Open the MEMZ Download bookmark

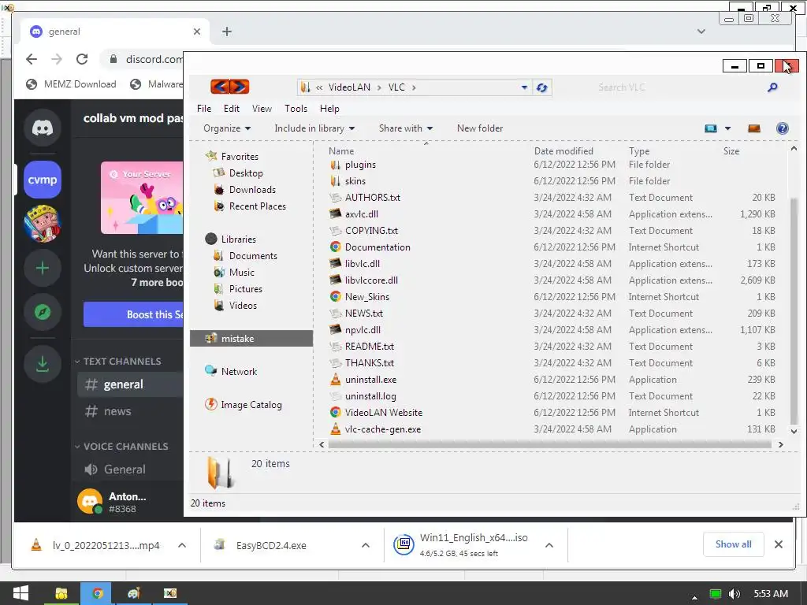72,84
